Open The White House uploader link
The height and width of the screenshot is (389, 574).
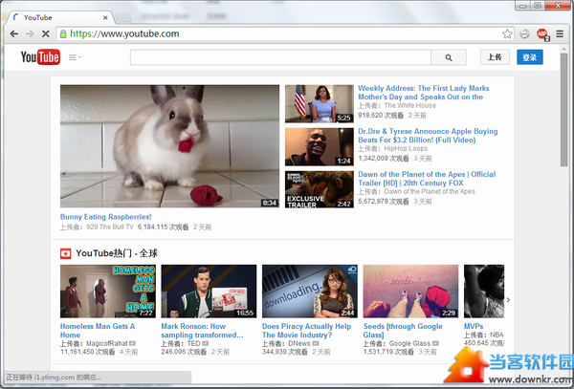[410, 106]
